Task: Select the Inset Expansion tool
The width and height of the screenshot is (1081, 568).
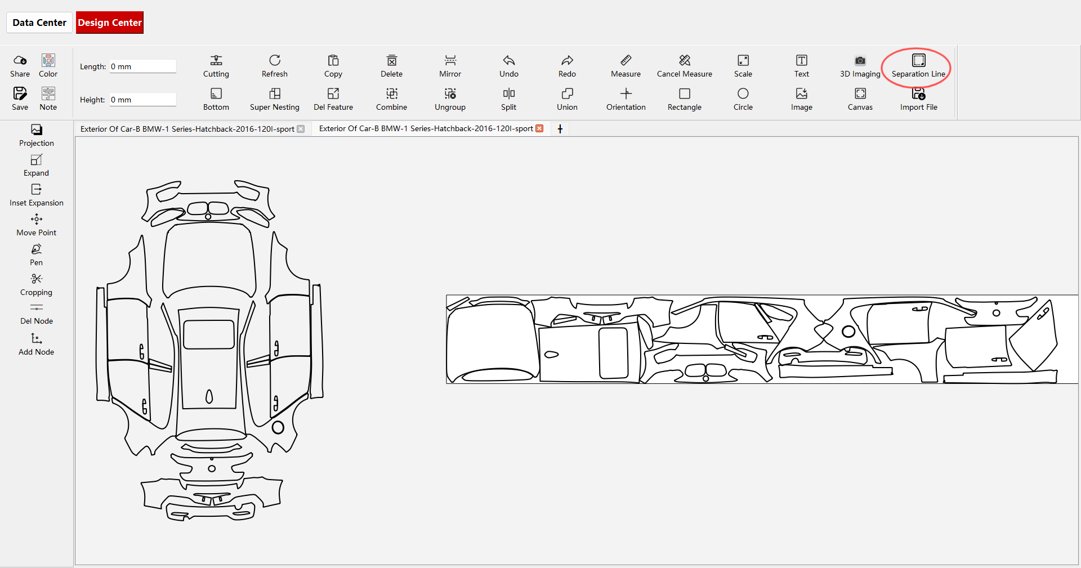Action: 36,195
